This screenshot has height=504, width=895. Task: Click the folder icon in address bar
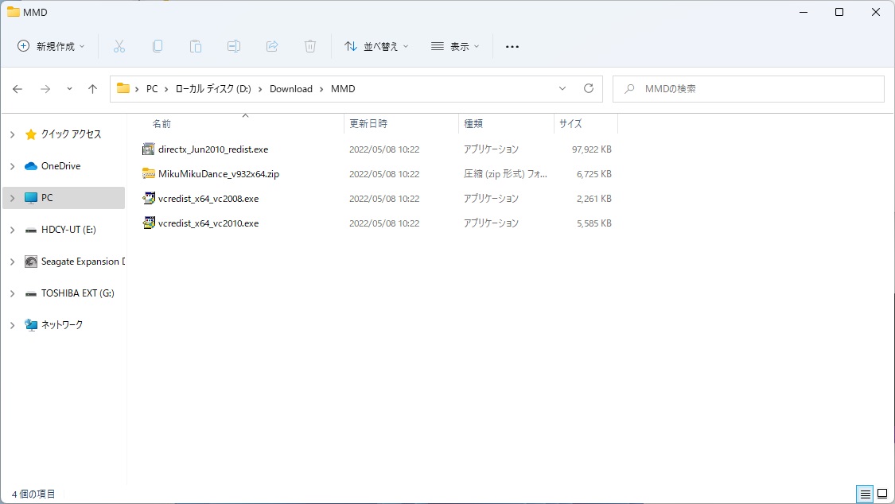tap(123, 88)
